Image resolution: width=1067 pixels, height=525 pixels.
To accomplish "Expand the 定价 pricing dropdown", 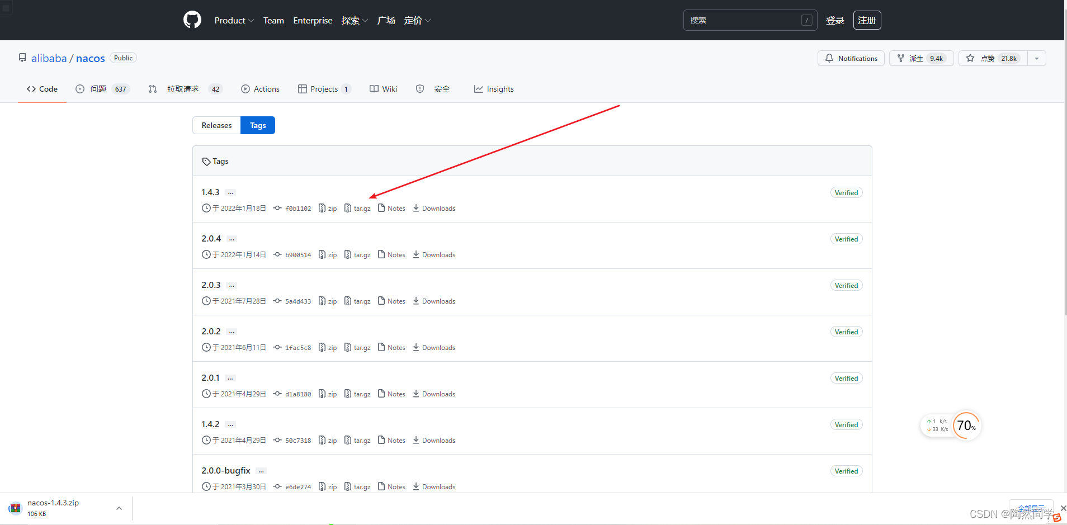I will pos(417,21).
